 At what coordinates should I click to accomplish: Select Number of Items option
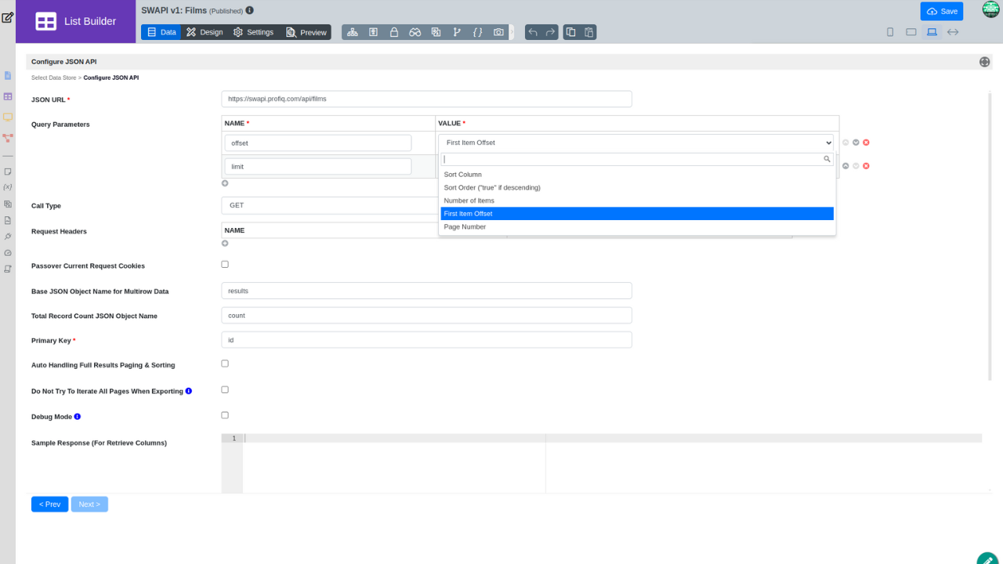coord(469,201)
